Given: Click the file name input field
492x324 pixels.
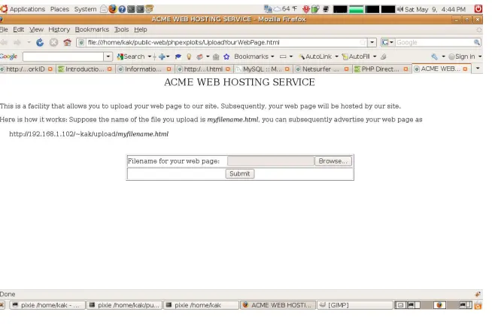Looking at the screenshot, I should pos(271,161).
